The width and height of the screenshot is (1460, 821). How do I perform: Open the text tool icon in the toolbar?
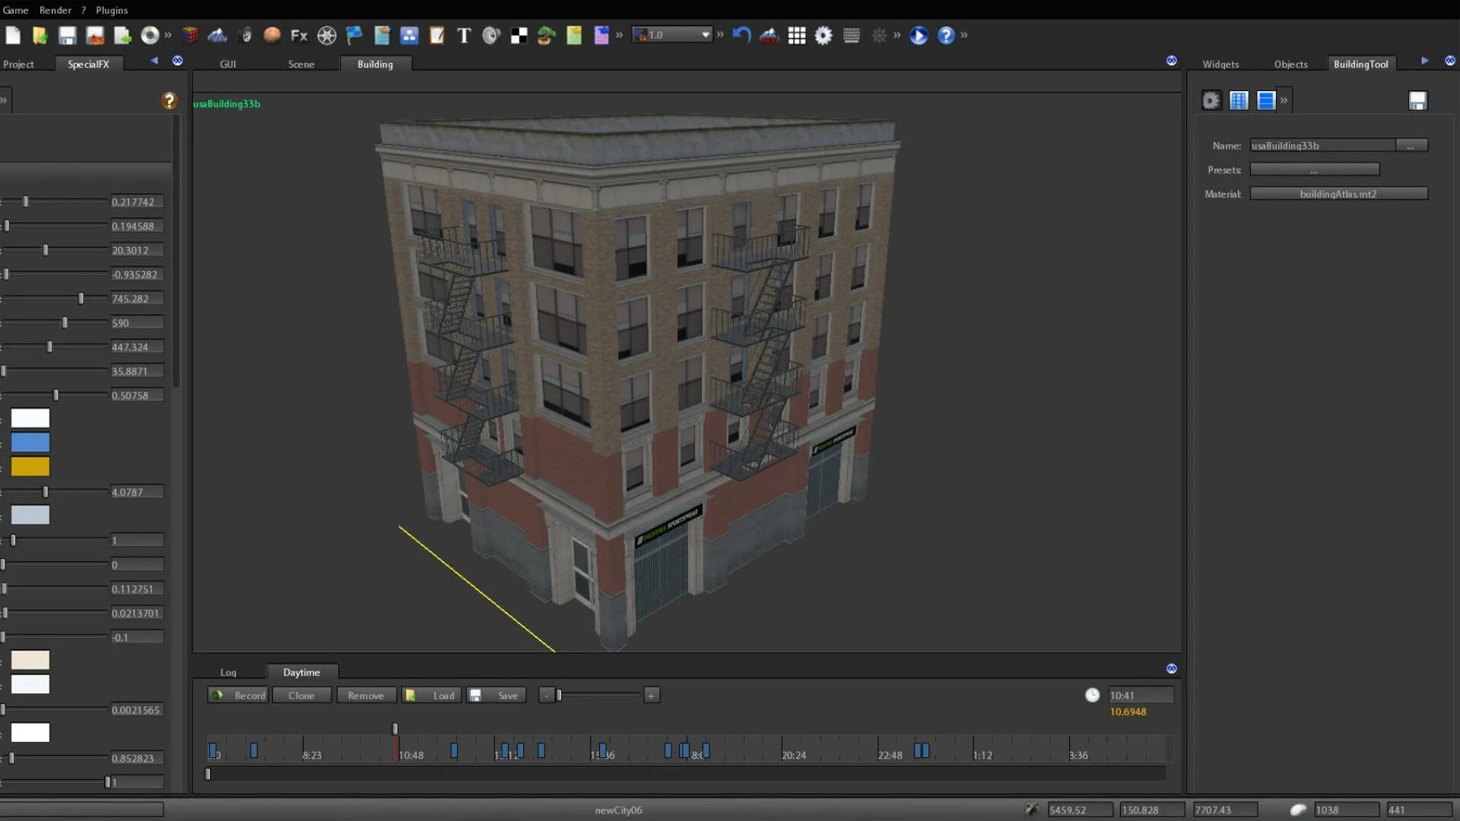pos(463,35)
